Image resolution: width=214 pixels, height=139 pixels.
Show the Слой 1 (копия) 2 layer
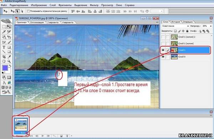coord(163,37)
